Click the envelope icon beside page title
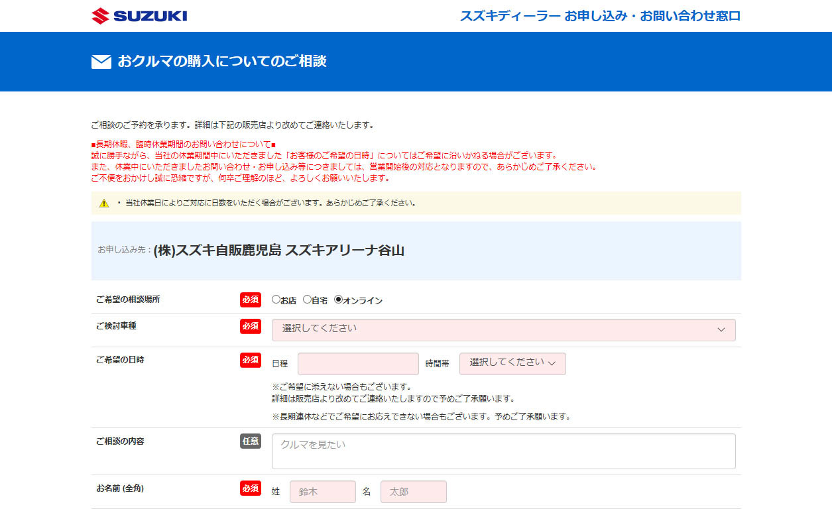This screenshot has height=509, width=832. 101,62
